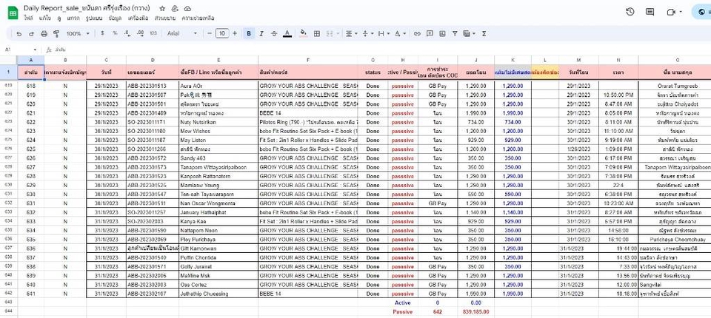Select customer cell Nuty Nutsirikan
The width and height of the screenshot is (711, 318).
pyautogui.click(x=218, y=122)
